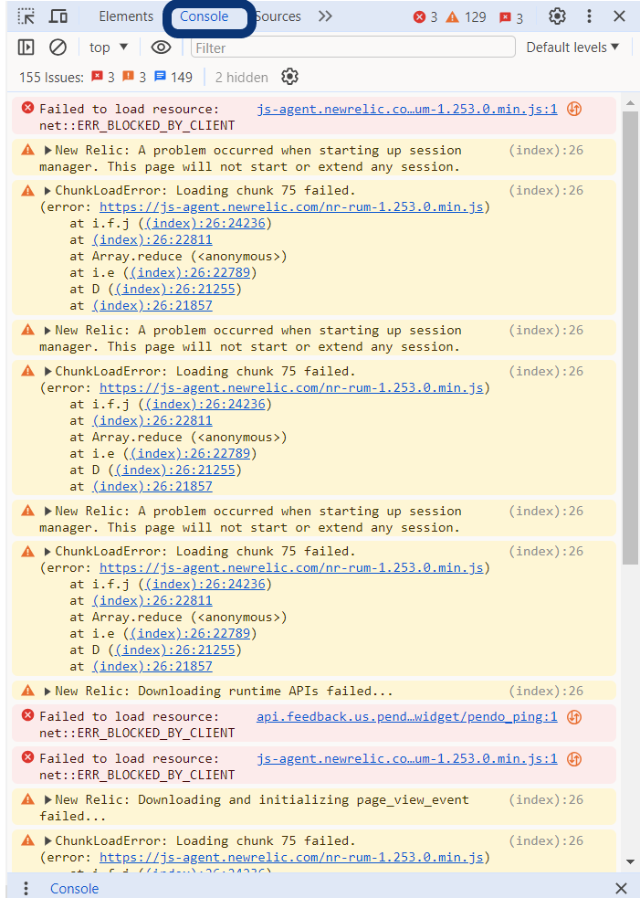Open issues via the red flag 3 in top toolbar

[511, 17]
